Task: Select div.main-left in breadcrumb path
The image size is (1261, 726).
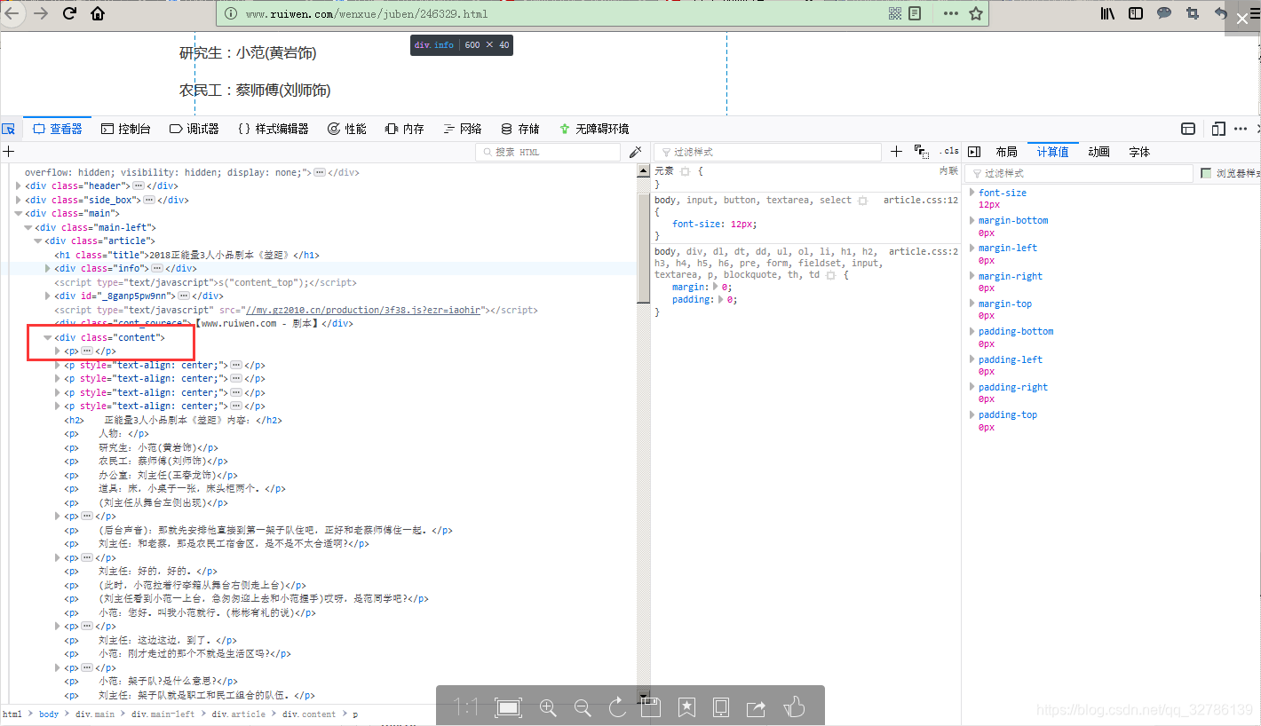Action: (163, 714)
